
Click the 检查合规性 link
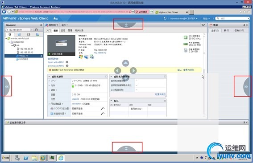160,94
